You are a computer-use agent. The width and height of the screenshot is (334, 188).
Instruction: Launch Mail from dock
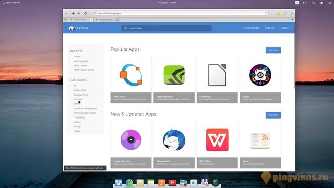point(140,183)
